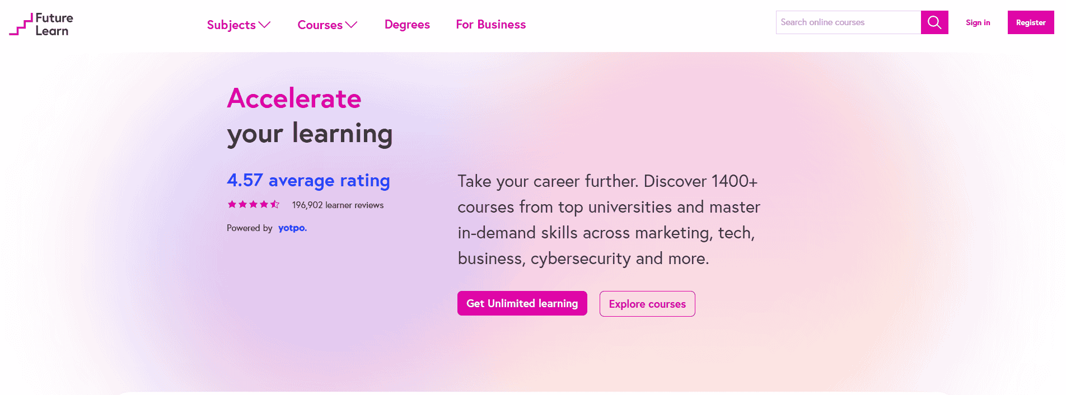The width and height of the screenshot is (1066, 395).
Task: Click the half-filled fifth rating star
Action: 275,205
